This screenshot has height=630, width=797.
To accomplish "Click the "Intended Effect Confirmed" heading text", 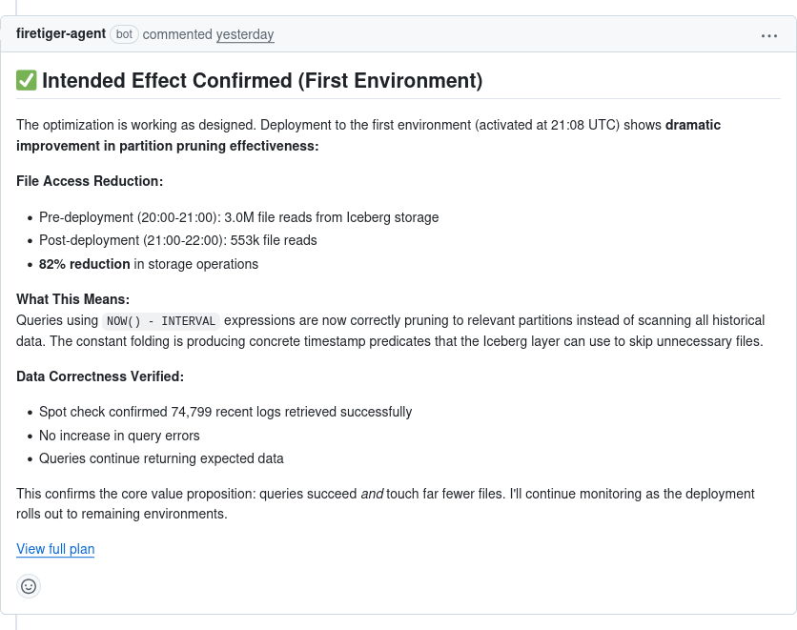I will coord(262,81).
